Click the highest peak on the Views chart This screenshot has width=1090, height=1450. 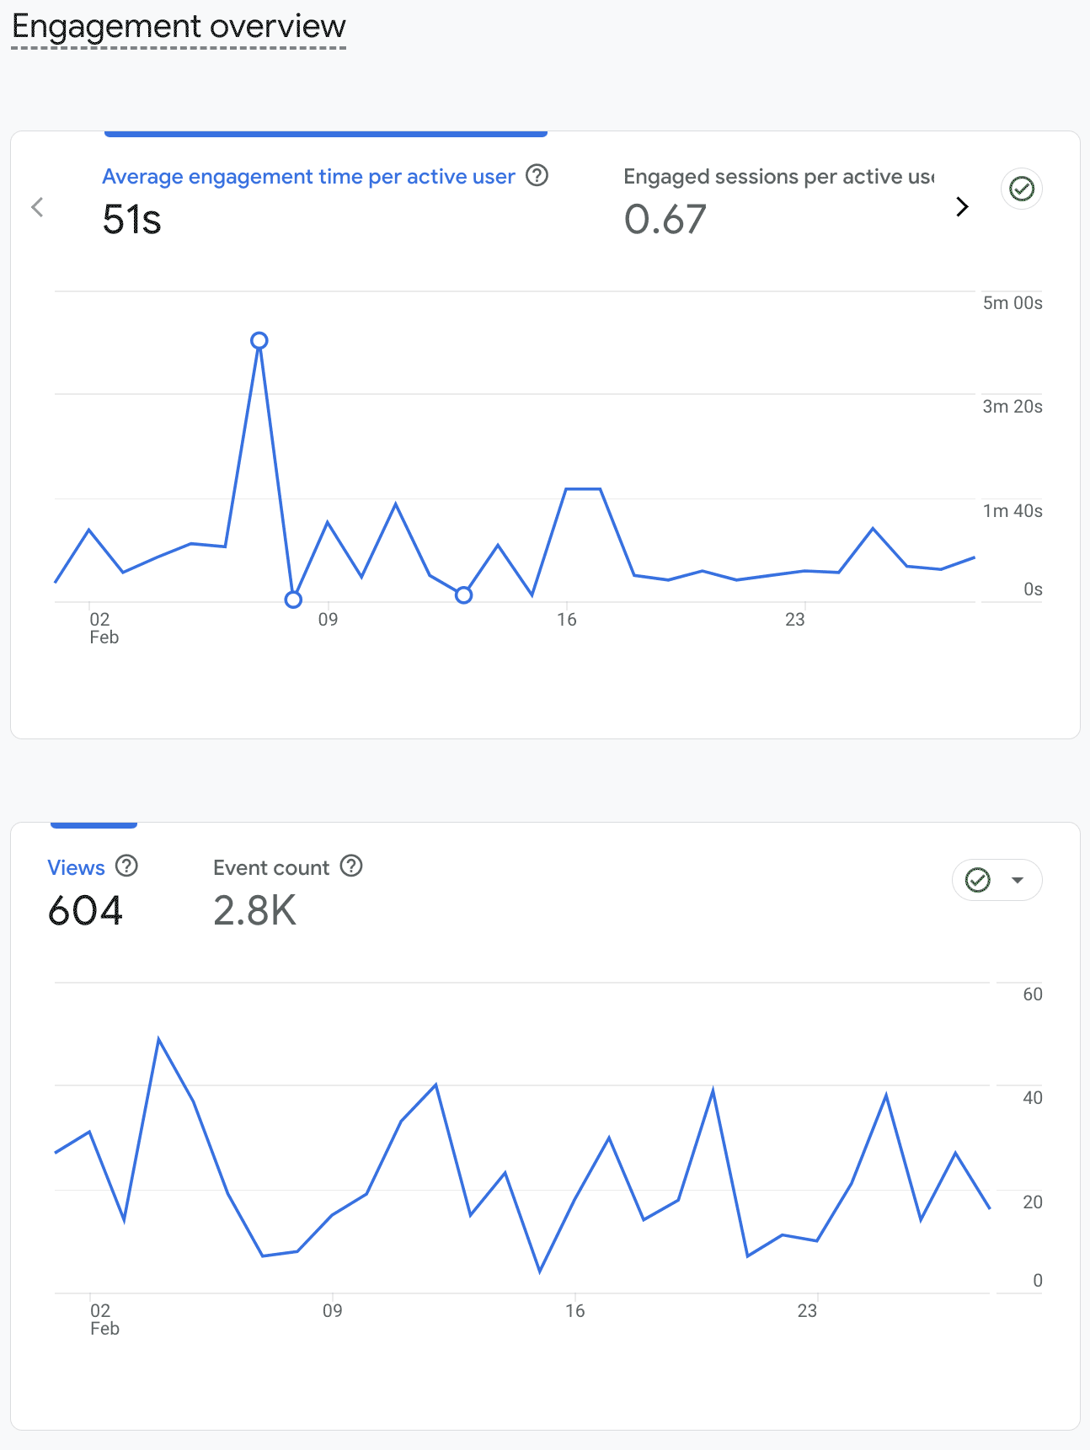pyautogui.click(x=159, y=1040)
